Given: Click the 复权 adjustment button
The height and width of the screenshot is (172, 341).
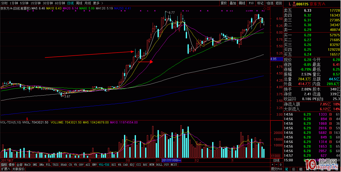Looking at the screenshot, I should [x=224, y=3].
